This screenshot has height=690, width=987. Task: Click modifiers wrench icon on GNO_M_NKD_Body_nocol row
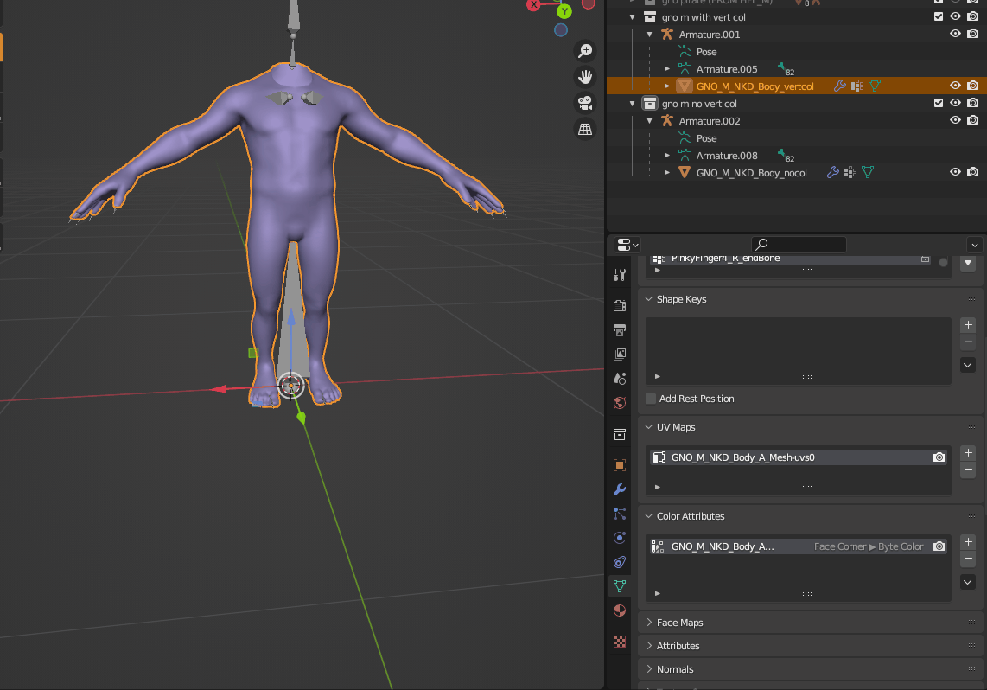coord(833,172)
